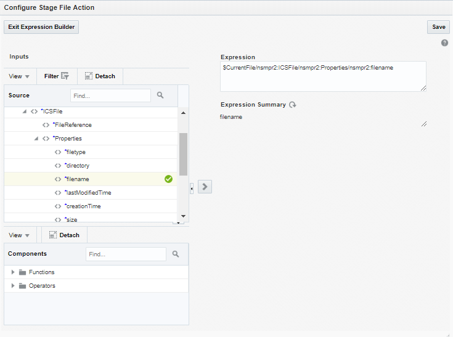Collapse the ICSFile tree node
Viewport: 453px width, 337px height.
25,112
